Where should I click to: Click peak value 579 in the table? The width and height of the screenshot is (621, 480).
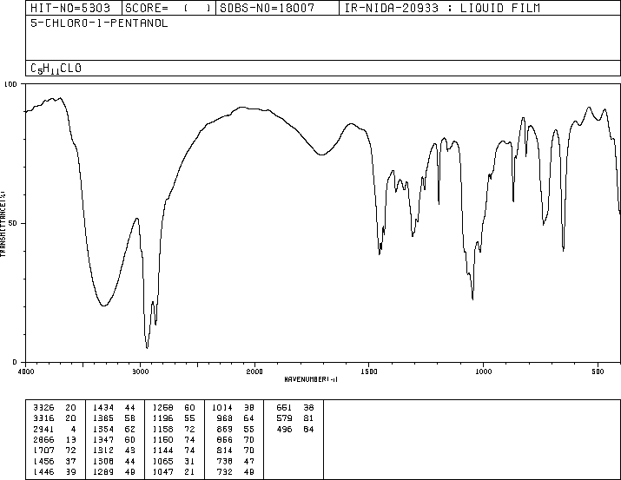[284, 418]
